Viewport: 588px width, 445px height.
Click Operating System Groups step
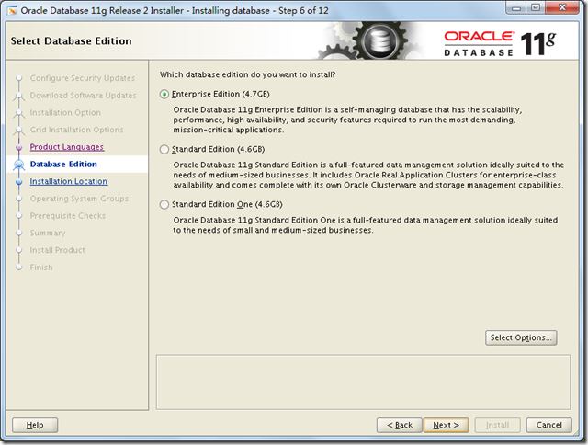pos(79,199)
